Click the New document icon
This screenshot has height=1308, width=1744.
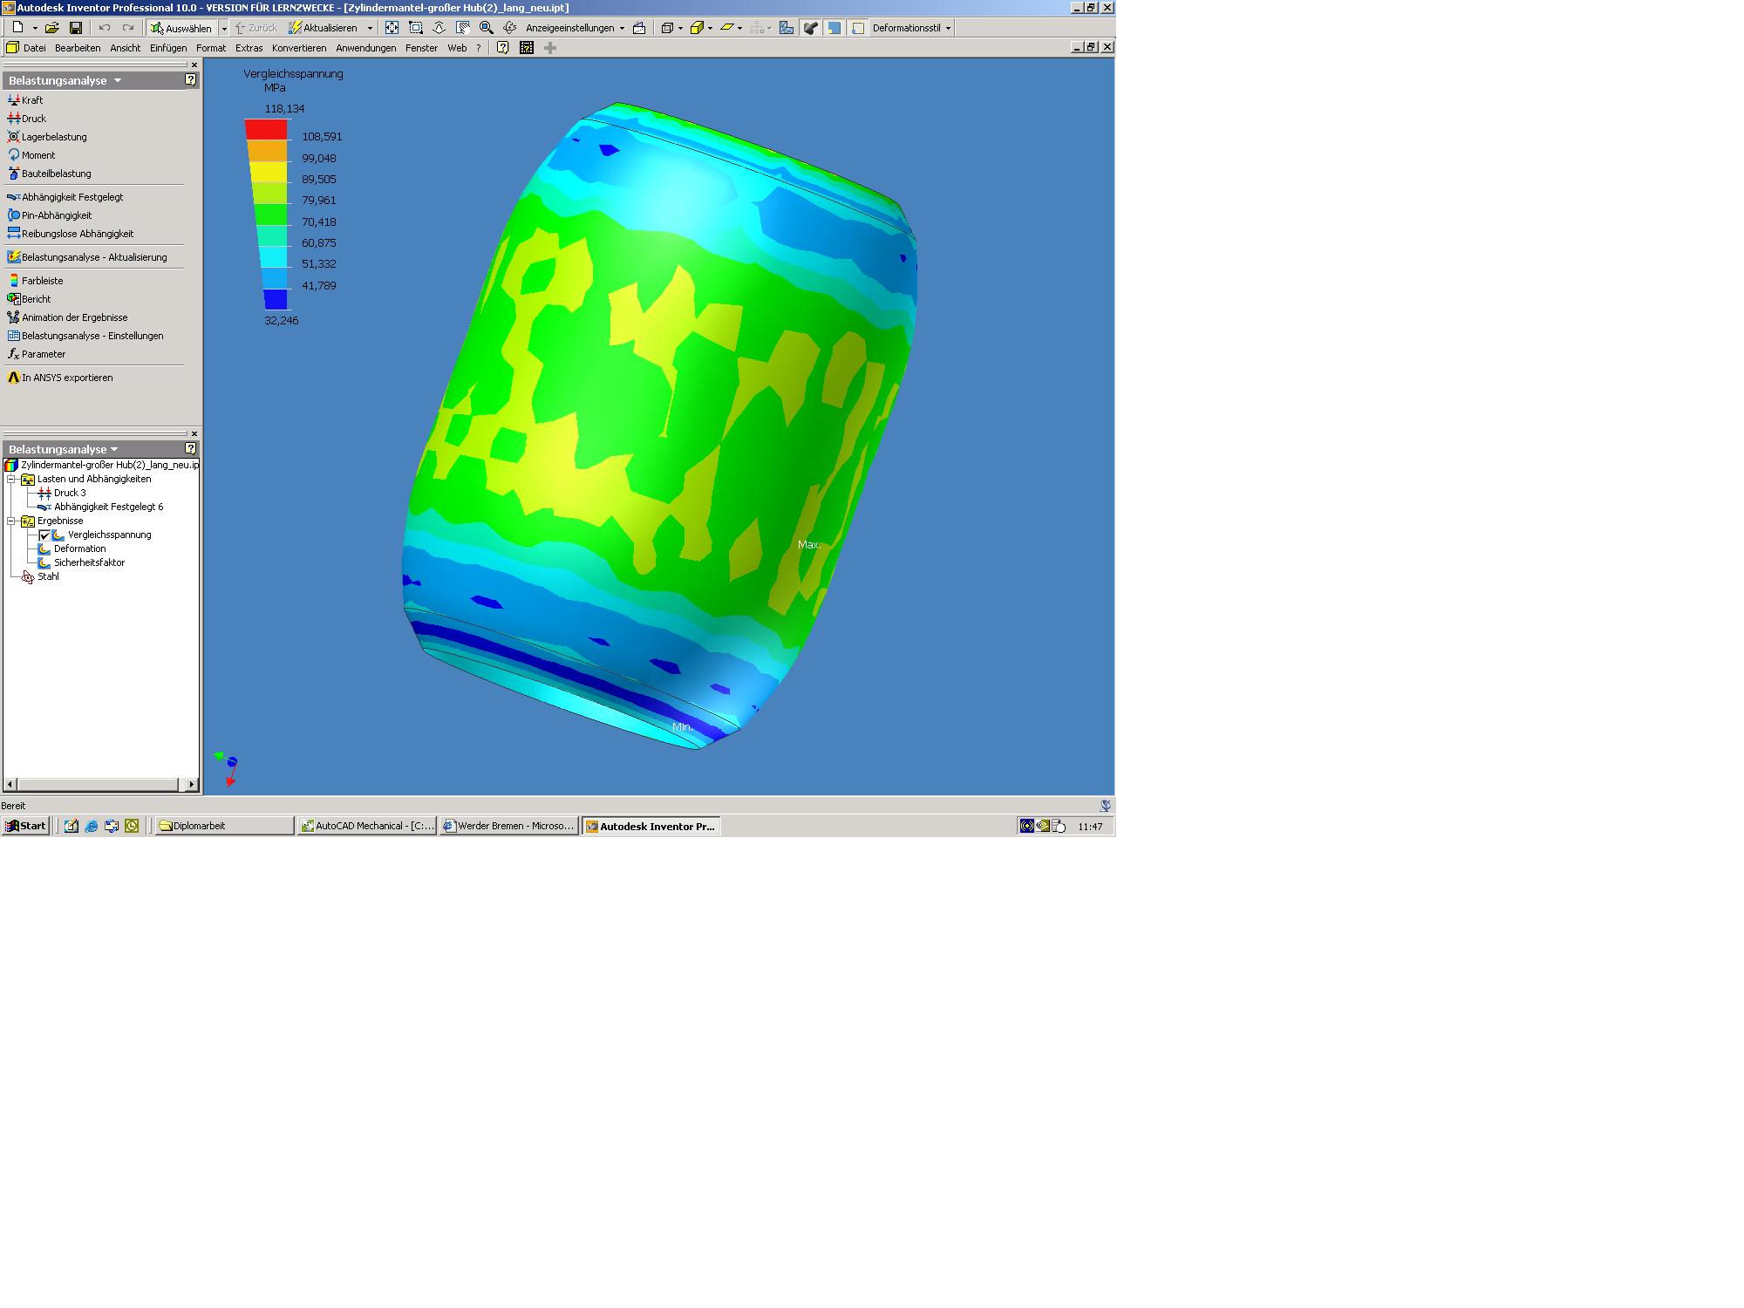coord(17,28)
